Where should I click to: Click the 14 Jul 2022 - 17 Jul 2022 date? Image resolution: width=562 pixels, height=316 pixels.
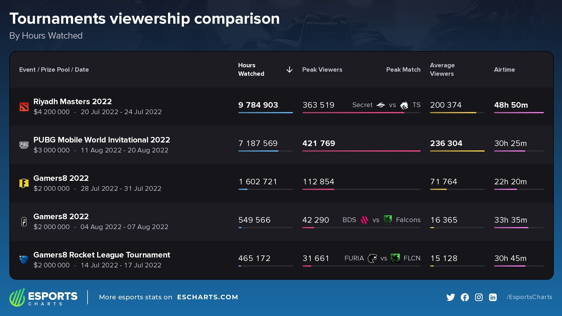[x=121, y=265]
